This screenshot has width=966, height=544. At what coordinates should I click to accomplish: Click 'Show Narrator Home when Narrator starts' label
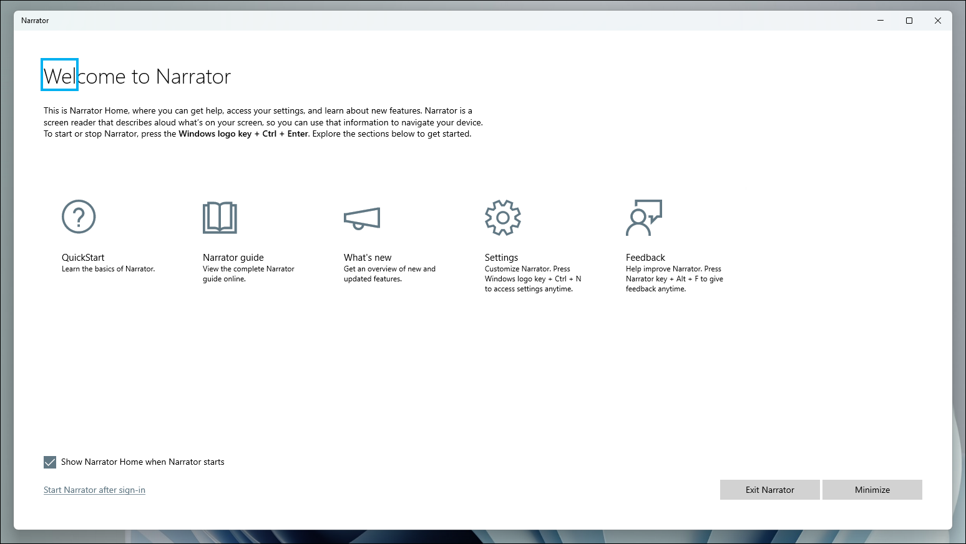142,462
